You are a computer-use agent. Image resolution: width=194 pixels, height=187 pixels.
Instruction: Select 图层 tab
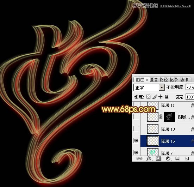(140, 80)
